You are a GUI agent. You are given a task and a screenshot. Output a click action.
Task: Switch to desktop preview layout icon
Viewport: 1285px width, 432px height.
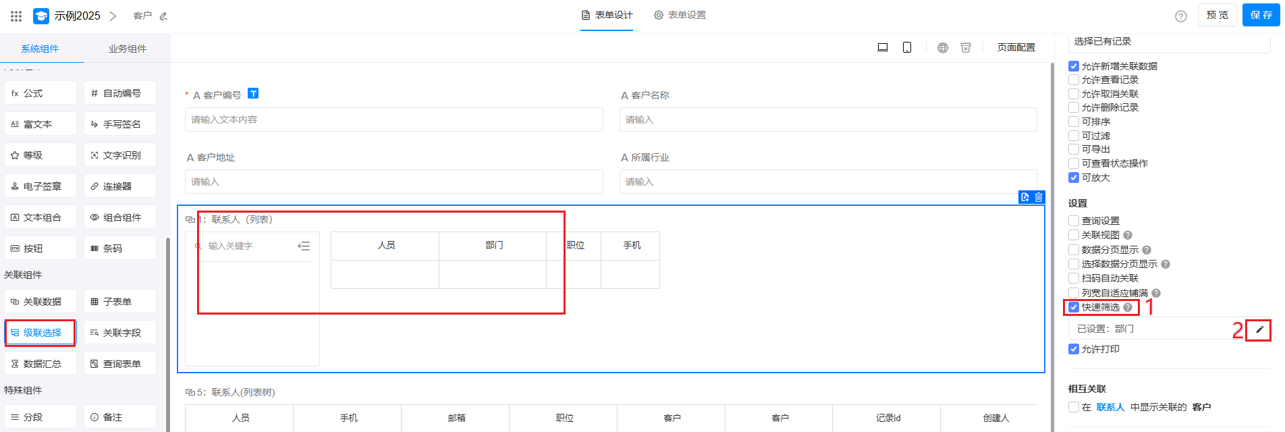tap(882, 47)
